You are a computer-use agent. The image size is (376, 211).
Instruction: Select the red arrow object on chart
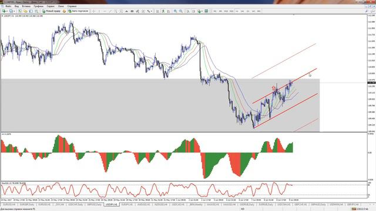click(274, 88)
